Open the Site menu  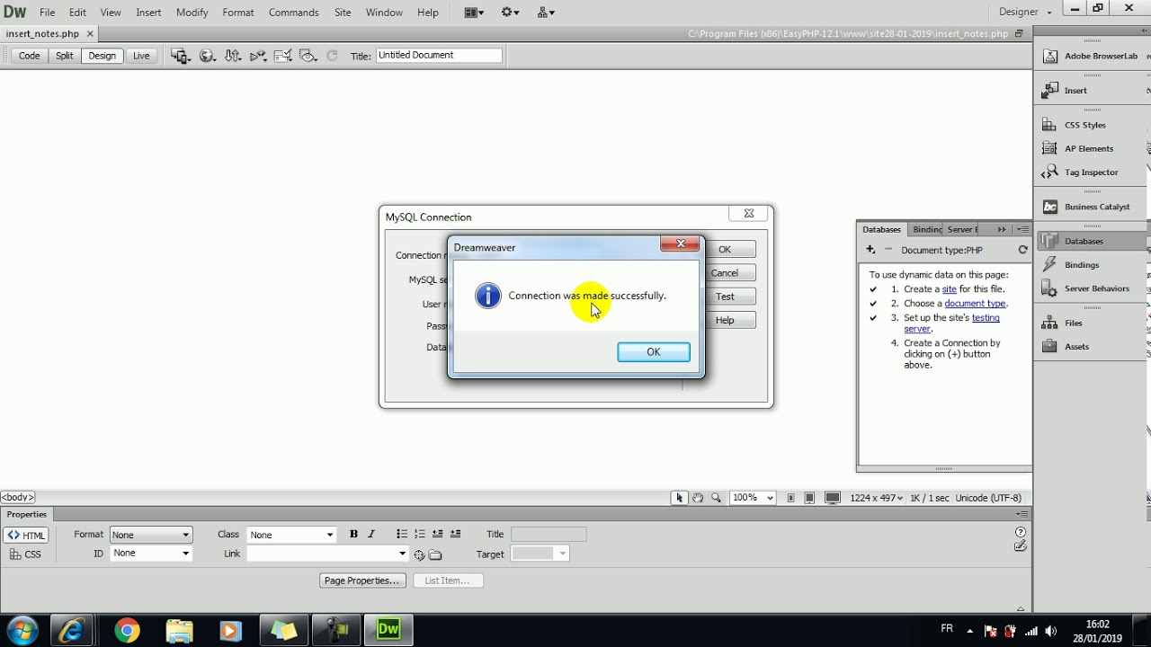click(343, 13)
